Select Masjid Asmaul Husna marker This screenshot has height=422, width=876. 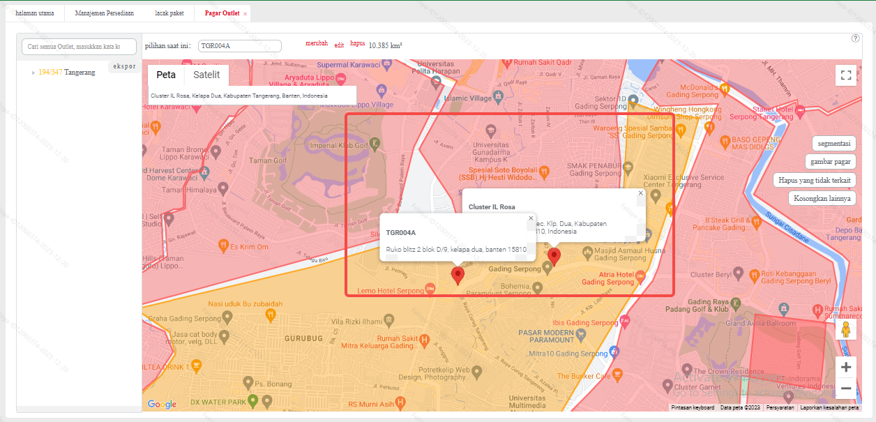[x=587, y=252]
